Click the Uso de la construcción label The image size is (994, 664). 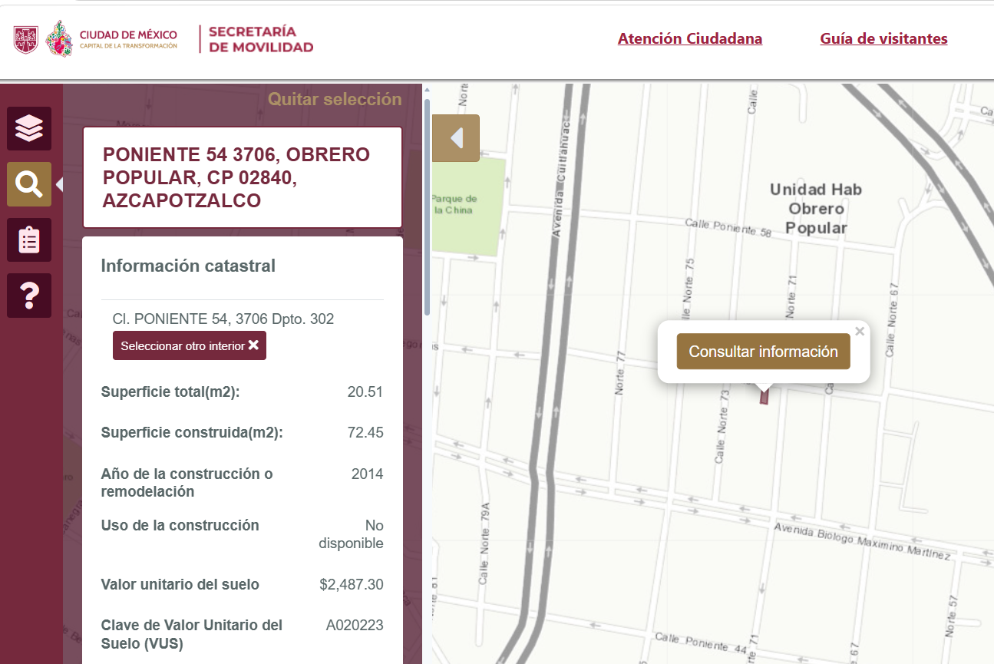pos(180,526)
